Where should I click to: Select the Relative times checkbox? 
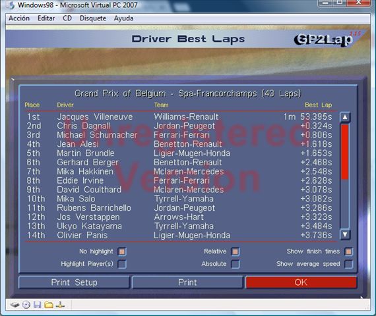tap(235, 251)
